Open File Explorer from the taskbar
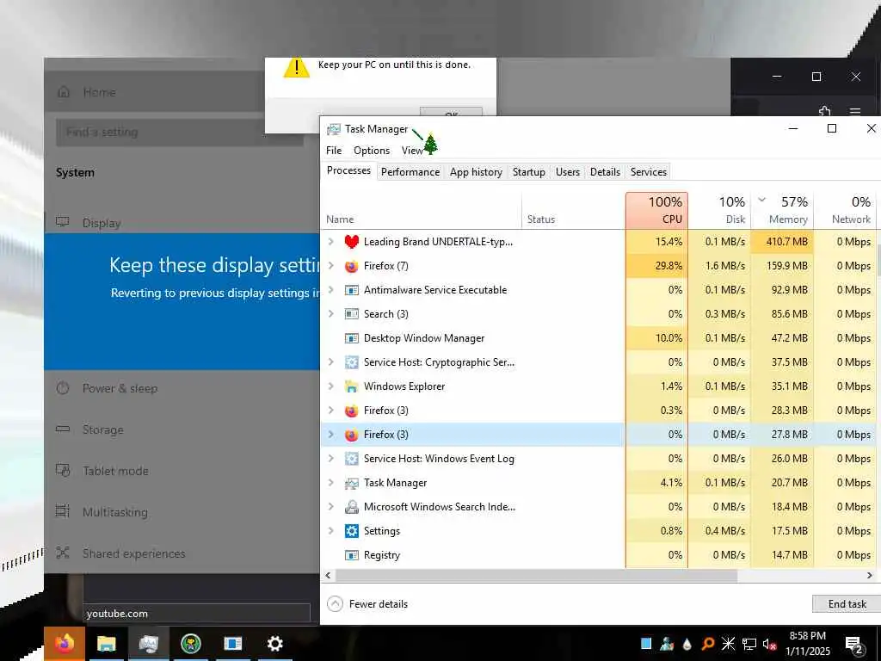Viewport: 881px width, 661px height. click(x=106, y=643)
